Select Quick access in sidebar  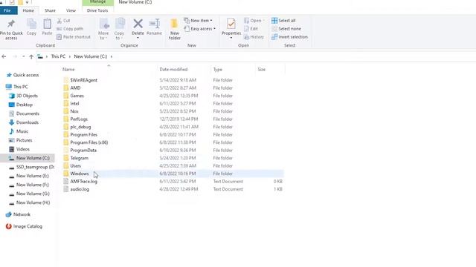point(23,75)
